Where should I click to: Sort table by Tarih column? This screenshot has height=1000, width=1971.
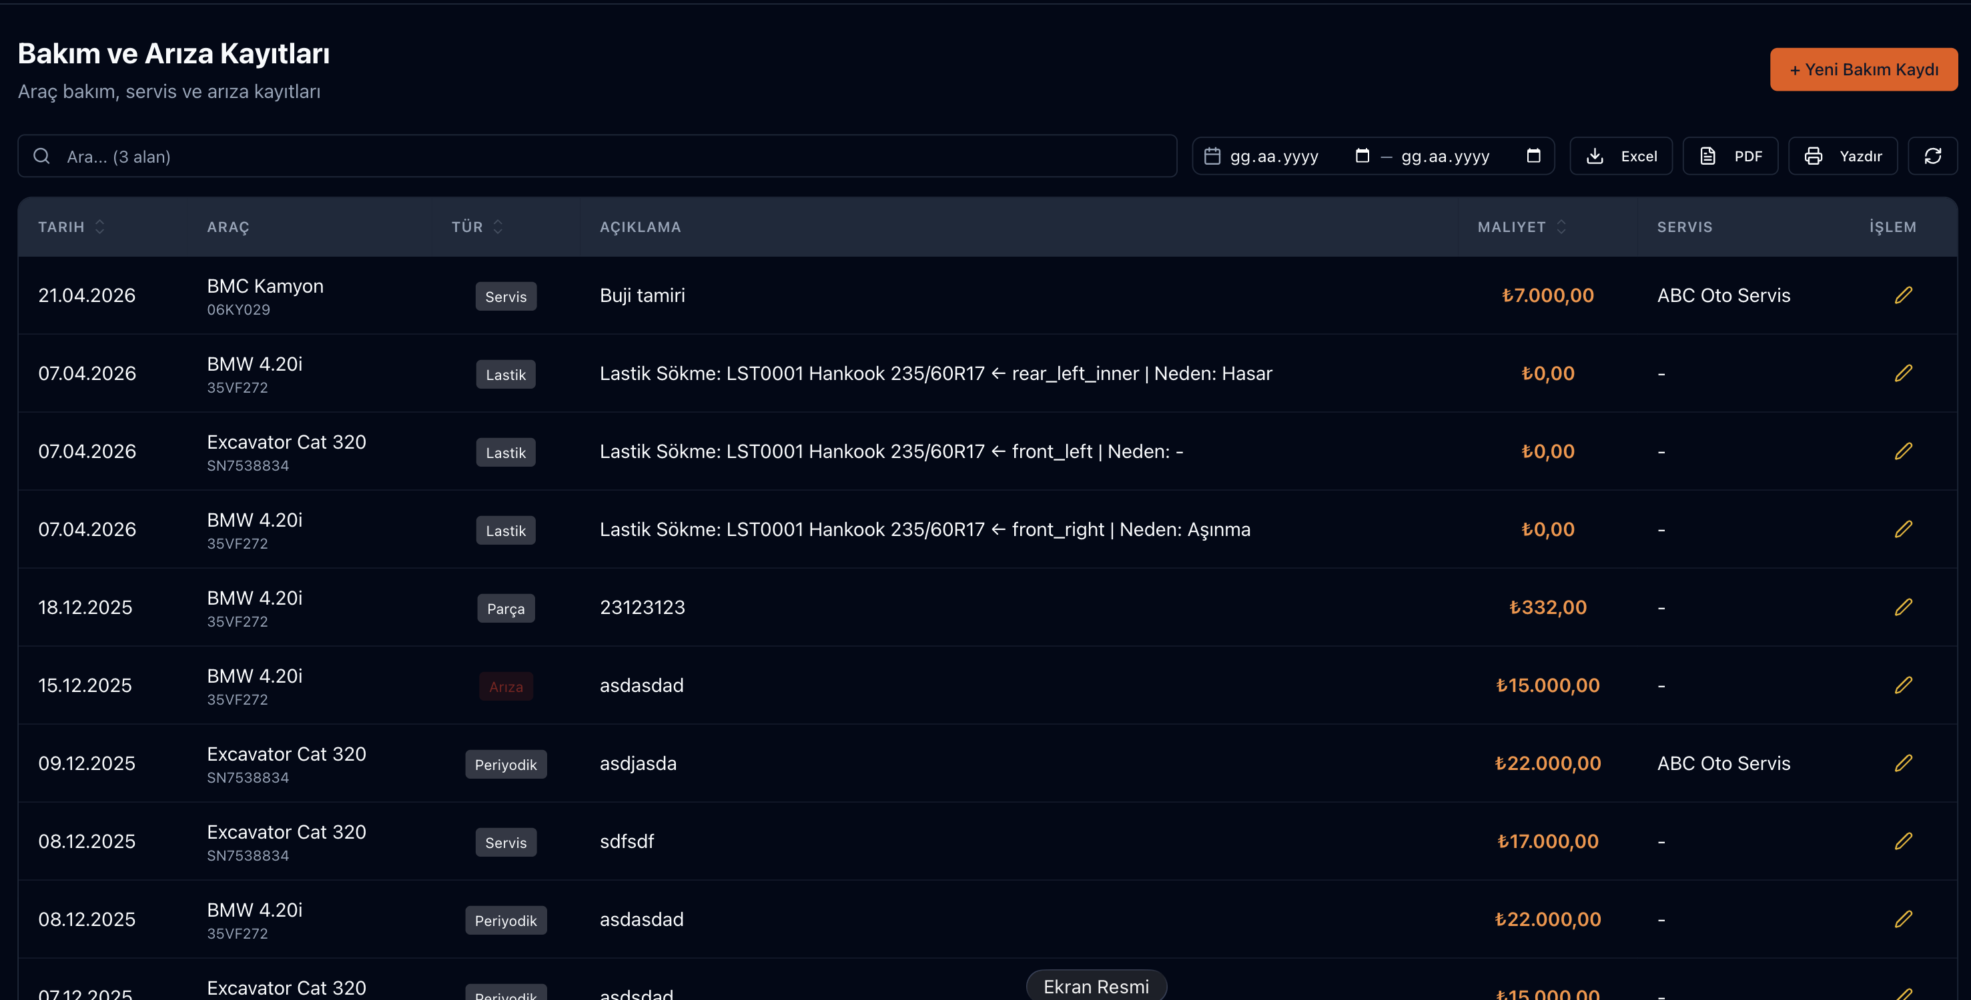pyautogui.click(x=71, y=227)
